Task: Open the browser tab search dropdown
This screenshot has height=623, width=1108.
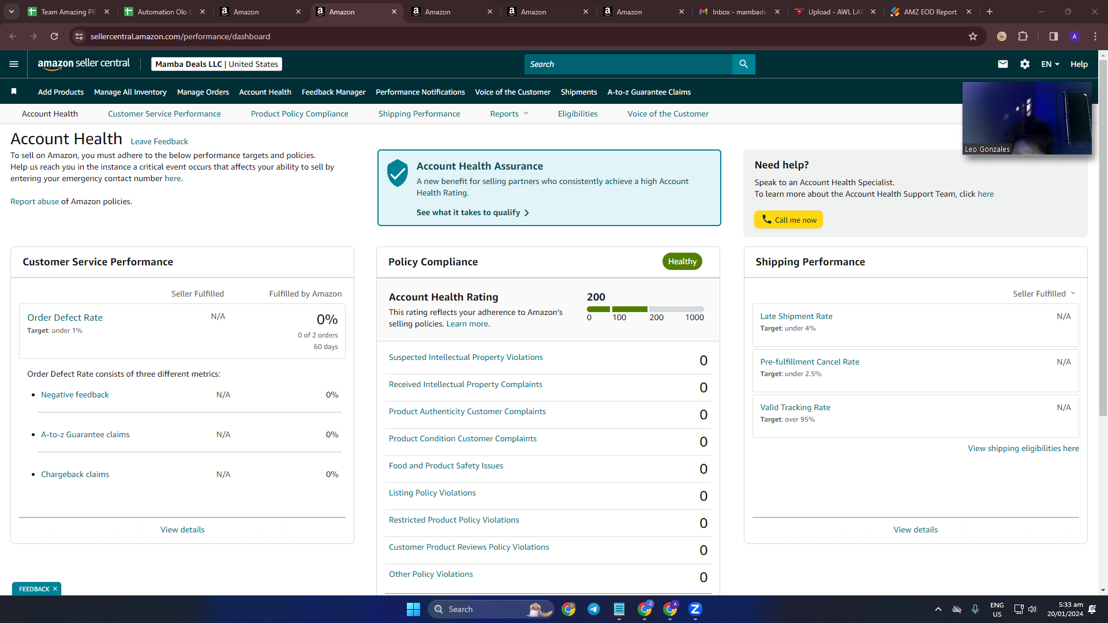Action: point(12,12)
